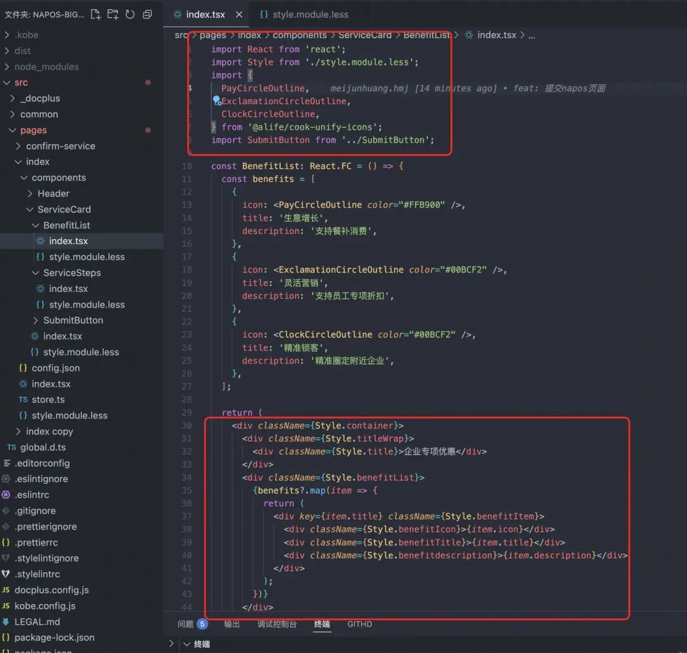Open kobe.config.js in the explorer
Image resolution: width=687 pixels, height=653 pixels.
point(45,605)
